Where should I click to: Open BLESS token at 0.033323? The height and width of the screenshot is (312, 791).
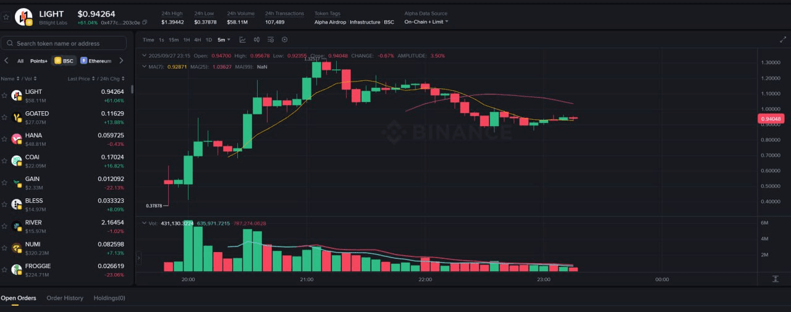(x=67, y=204)
